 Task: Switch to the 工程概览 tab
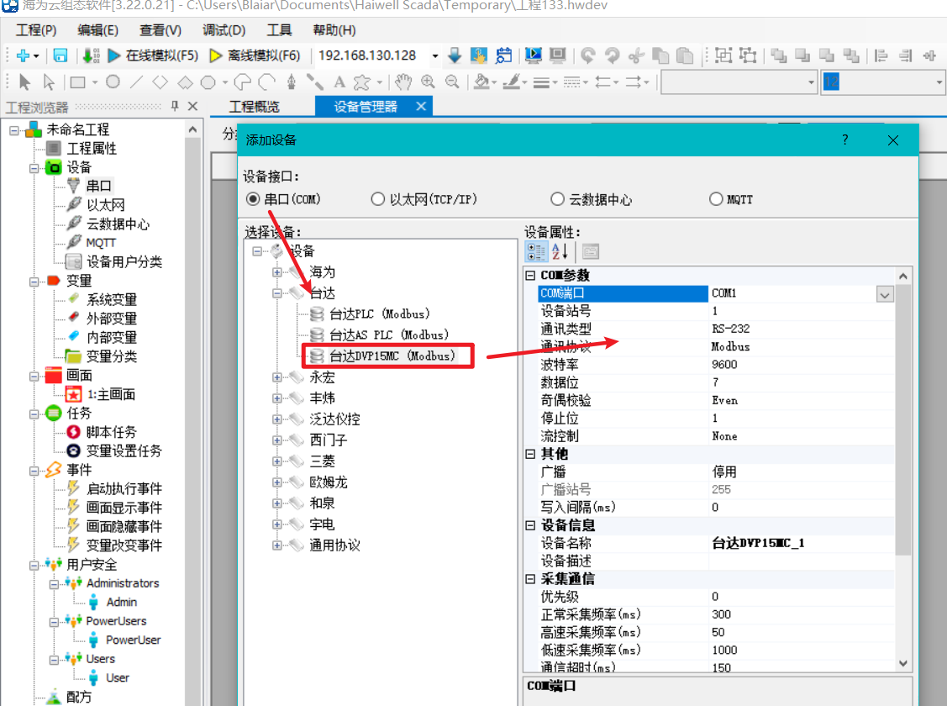click(x=255, y=107)
